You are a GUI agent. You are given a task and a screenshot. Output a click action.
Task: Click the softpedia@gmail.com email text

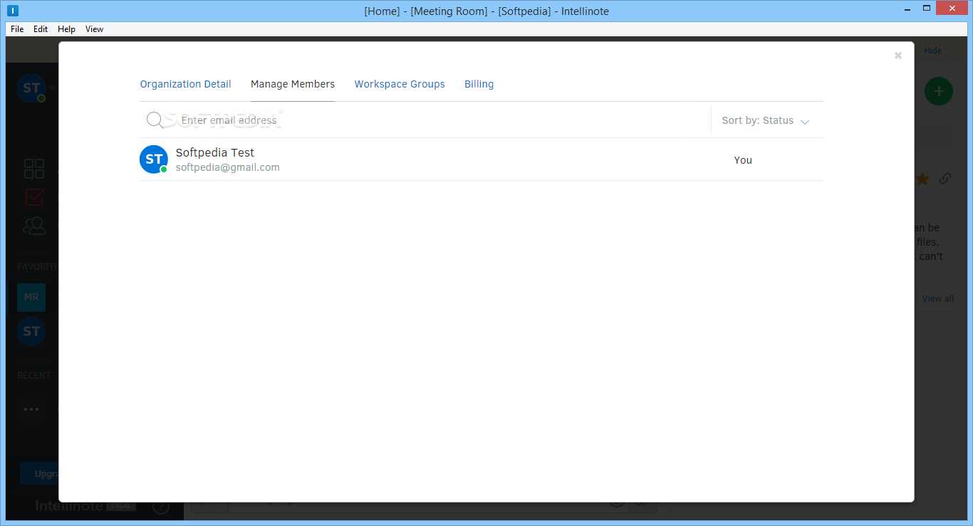click(228, 167)
